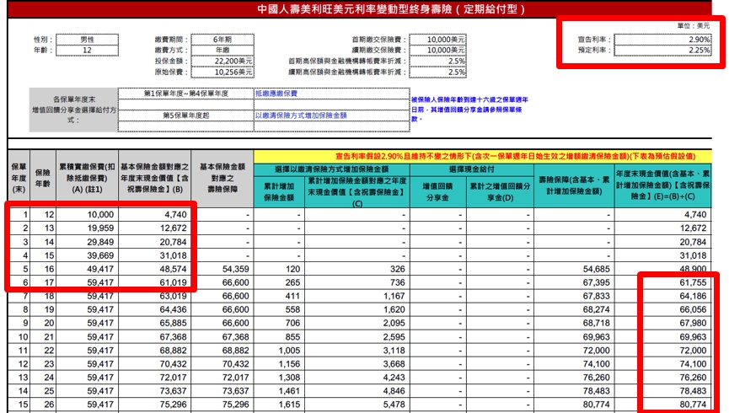Select the 選擇以繳清保險方式增加保險金額 header
729x413 pixels.
(x=331, y=169)
